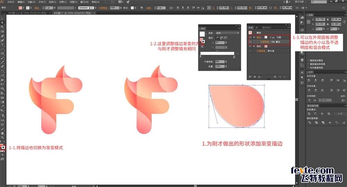Click the fill color swatch in control bar

[20, 8]
